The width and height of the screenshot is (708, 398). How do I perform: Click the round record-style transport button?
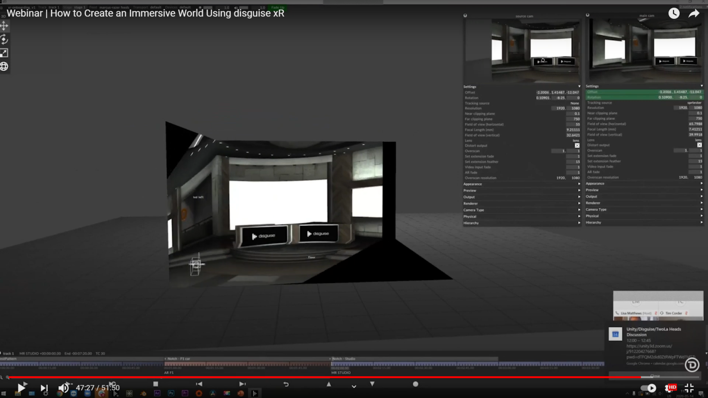[x=415, y=384]
